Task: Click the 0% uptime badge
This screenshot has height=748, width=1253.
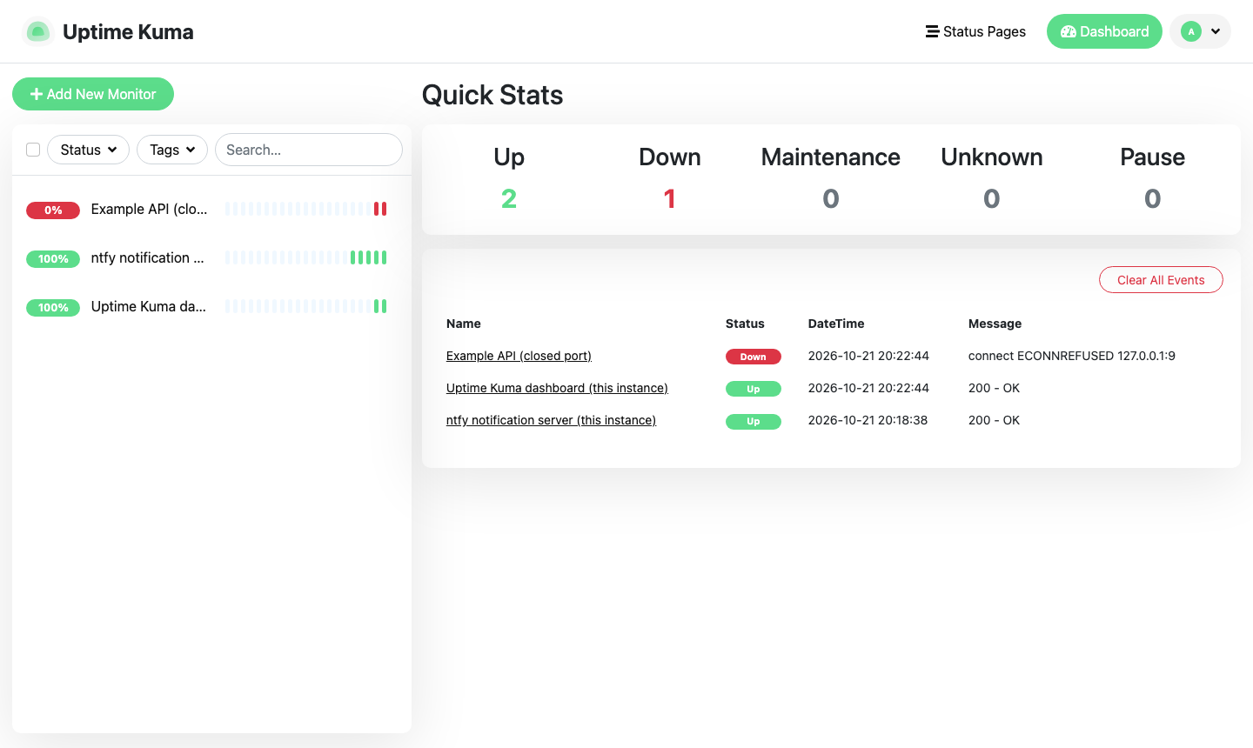Action: (x=53, y=210)
